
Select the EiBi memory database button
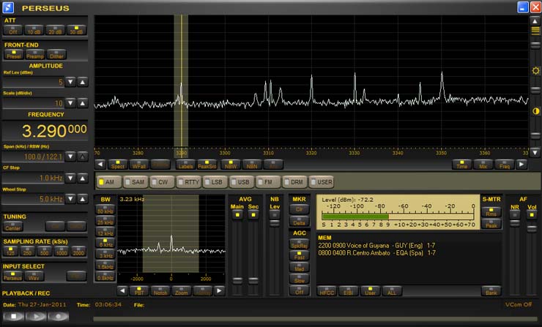[x=349, y=291]
